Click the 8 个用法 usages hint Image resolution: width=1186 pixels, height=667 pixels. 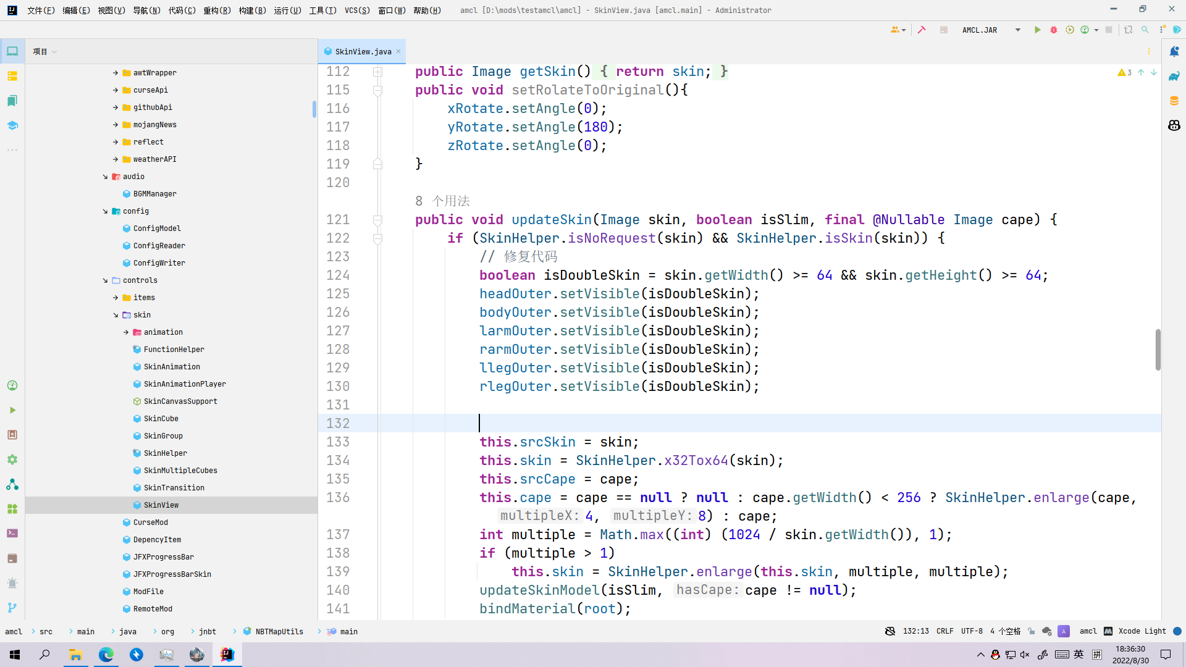click(443, 201)
